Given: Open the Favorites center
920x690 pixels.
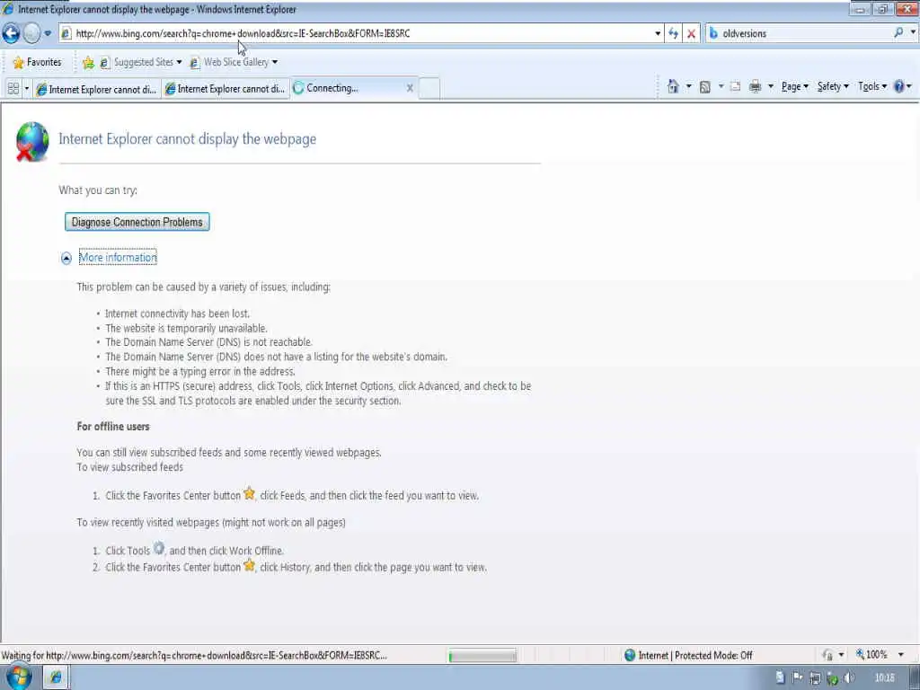Looking at the screenshot, I should pos(37,62).
